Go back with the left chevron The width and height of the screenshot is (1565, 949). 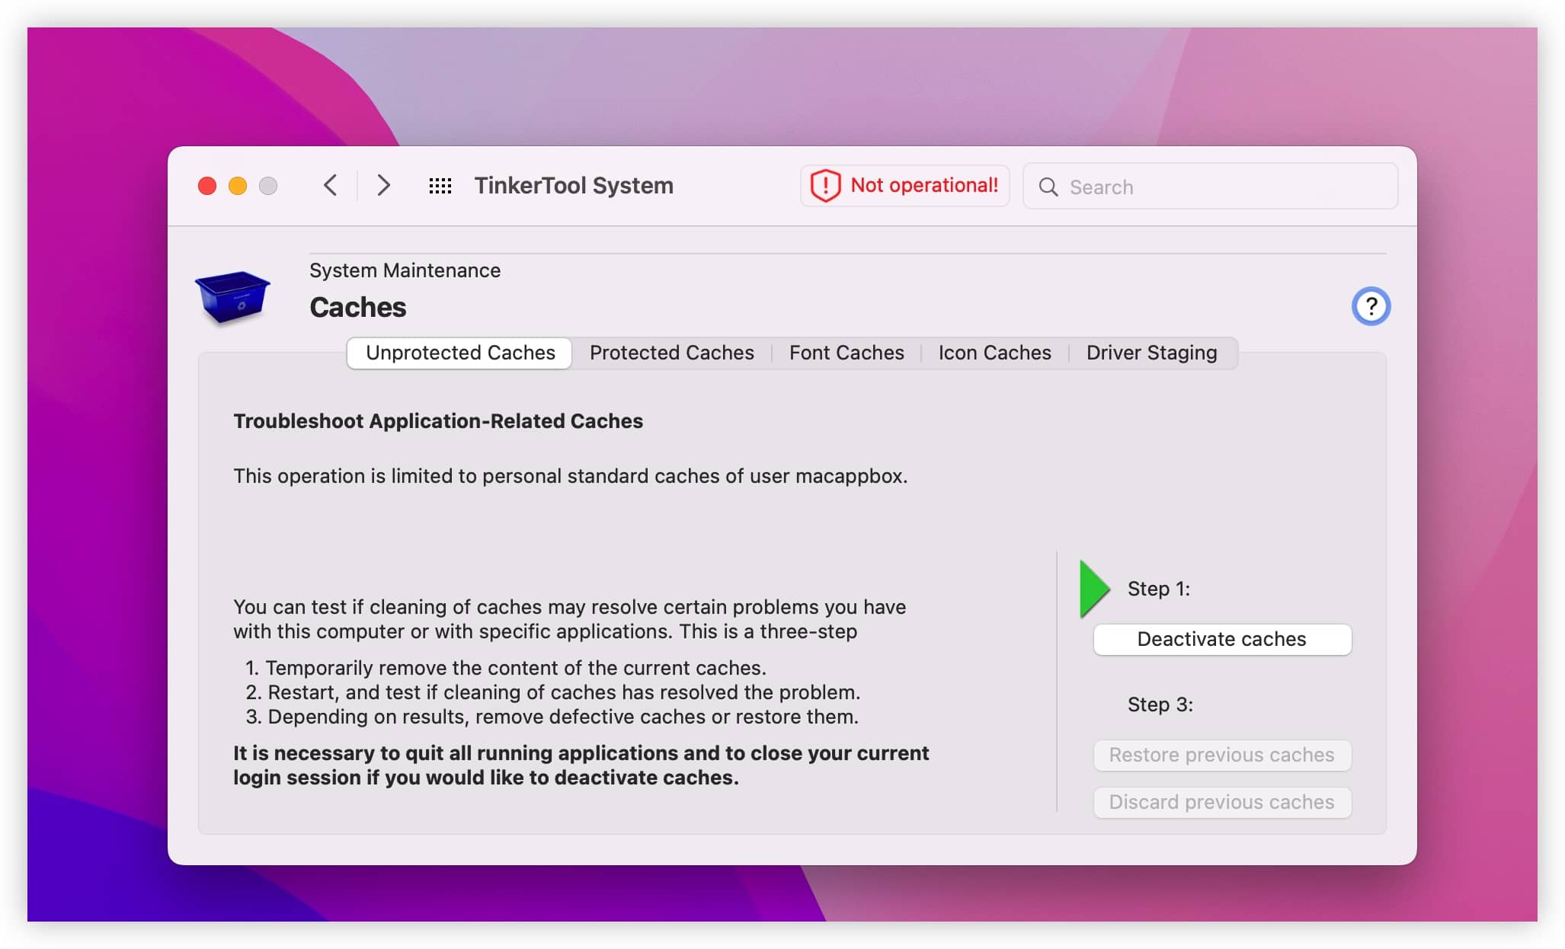click(x=330, y=185)
